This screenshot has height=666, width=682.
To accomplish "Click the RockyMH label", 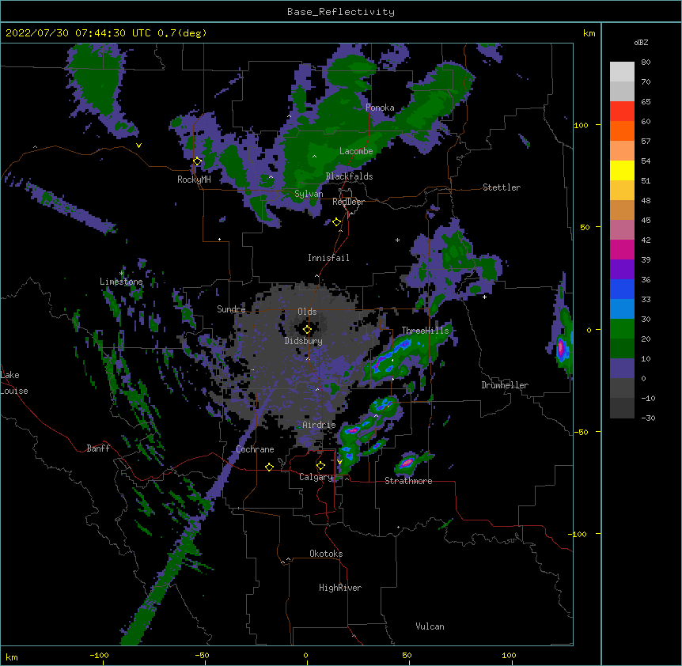I will 194,180.
